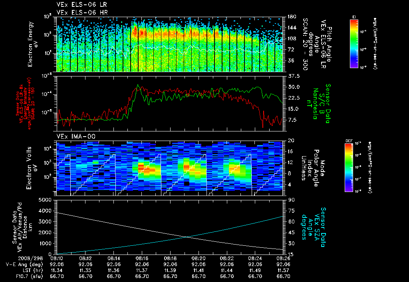This screenshot has height=282, width=409.
Task: Click the LST value 11.49
Action: 255,270
